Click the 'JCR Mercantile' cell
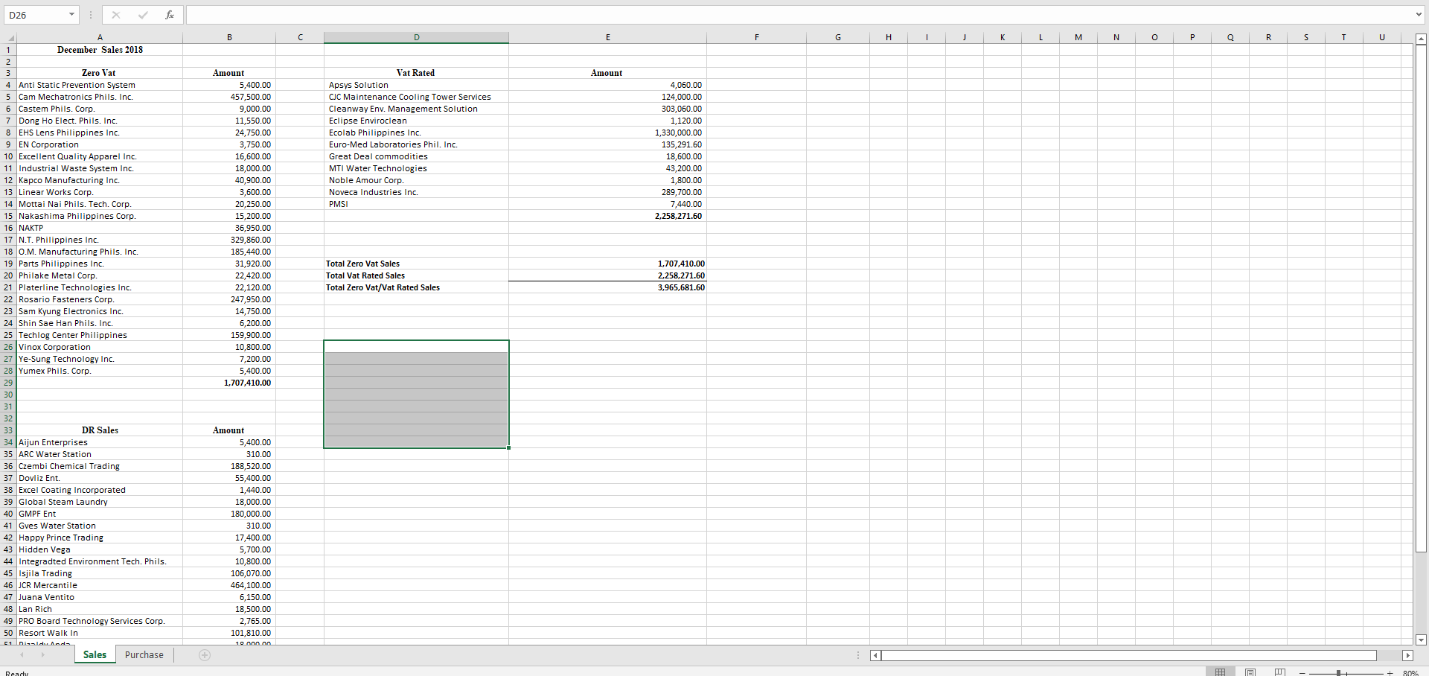Viewport: 1429px width, 676px height. pyautogui.click(x=100, y=585)
